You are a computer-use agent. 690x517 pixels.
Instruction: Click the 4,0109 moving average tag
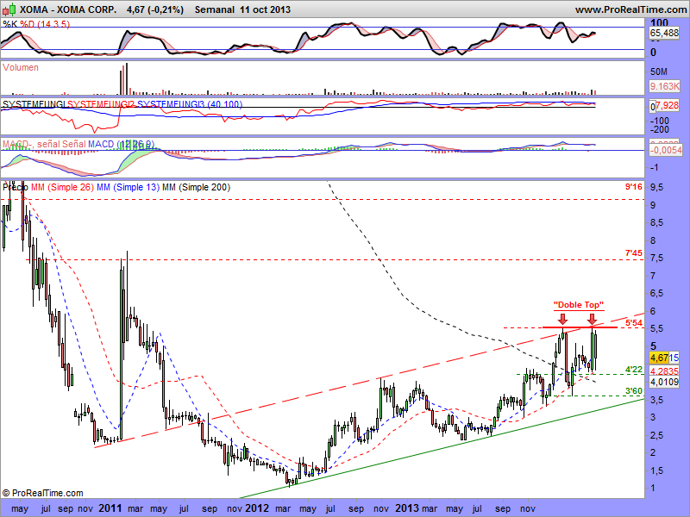[664, 382]
